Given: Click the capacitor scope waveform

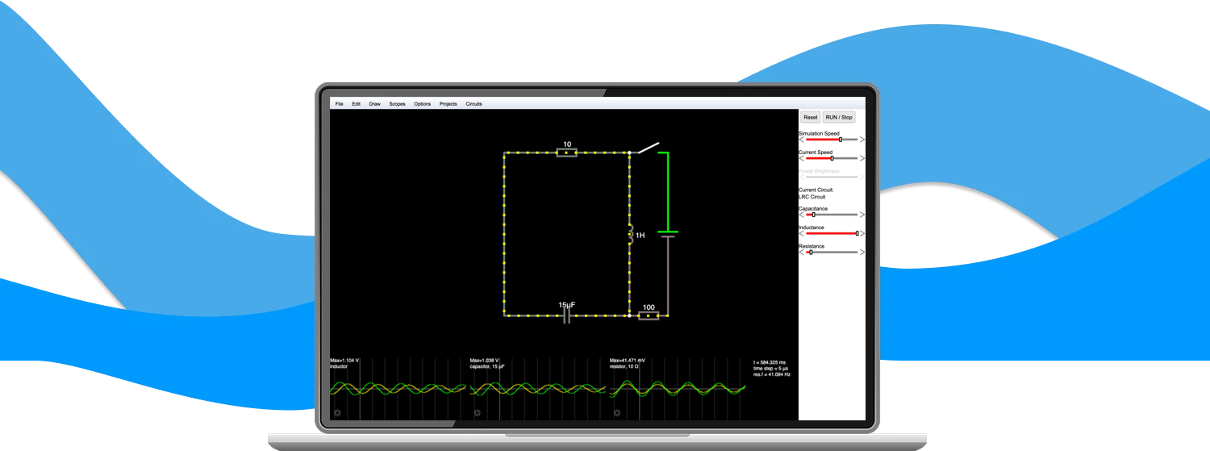Looking at the screenshot, I should [537, 389].
